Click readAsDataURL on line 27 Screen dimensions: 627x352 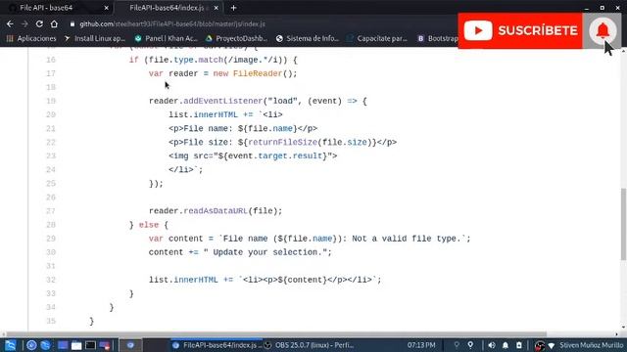pos(216,211)
